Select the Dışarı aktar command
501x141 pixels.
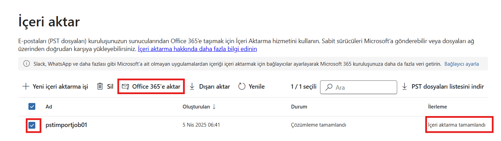[x=210, y=87]
